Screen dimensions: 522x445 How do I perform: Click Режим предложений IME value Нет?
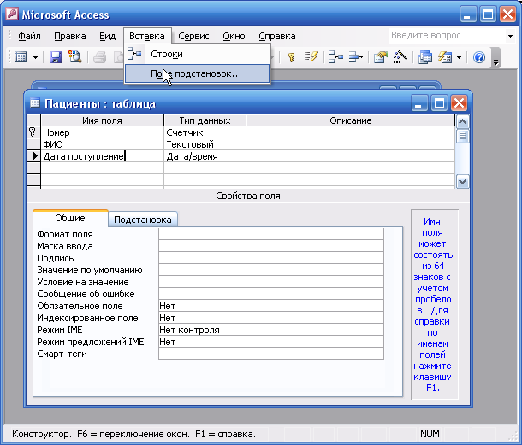click(271, 342)
